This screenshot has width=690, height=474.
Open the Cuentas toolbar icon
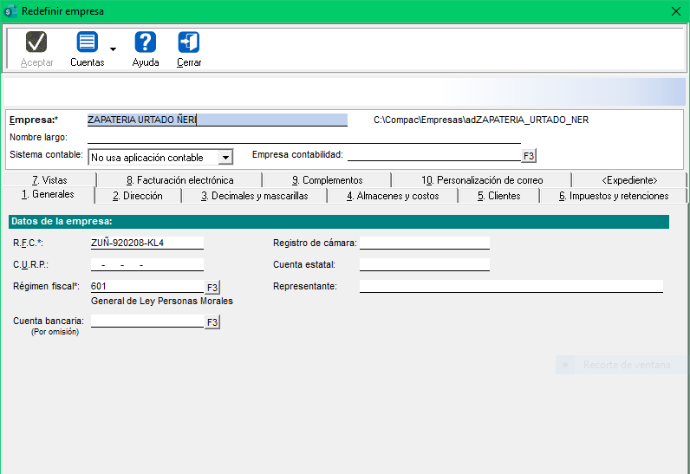pyautogui.click(x=87, y=42)
